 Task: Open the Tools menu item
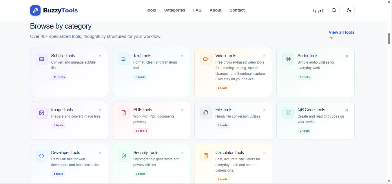click(151, 10)
